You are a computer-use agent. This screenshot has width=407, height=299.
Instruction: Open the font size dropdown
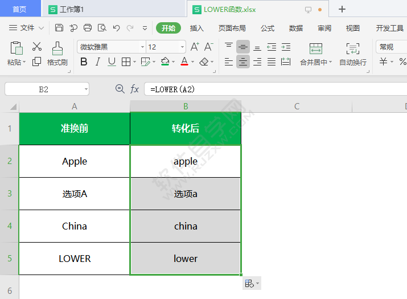[182, 47]
